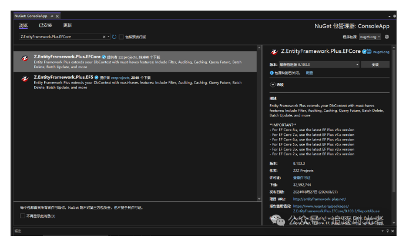
Task: Click the blue info icon for package source mapping
Action: click(271, 73)
